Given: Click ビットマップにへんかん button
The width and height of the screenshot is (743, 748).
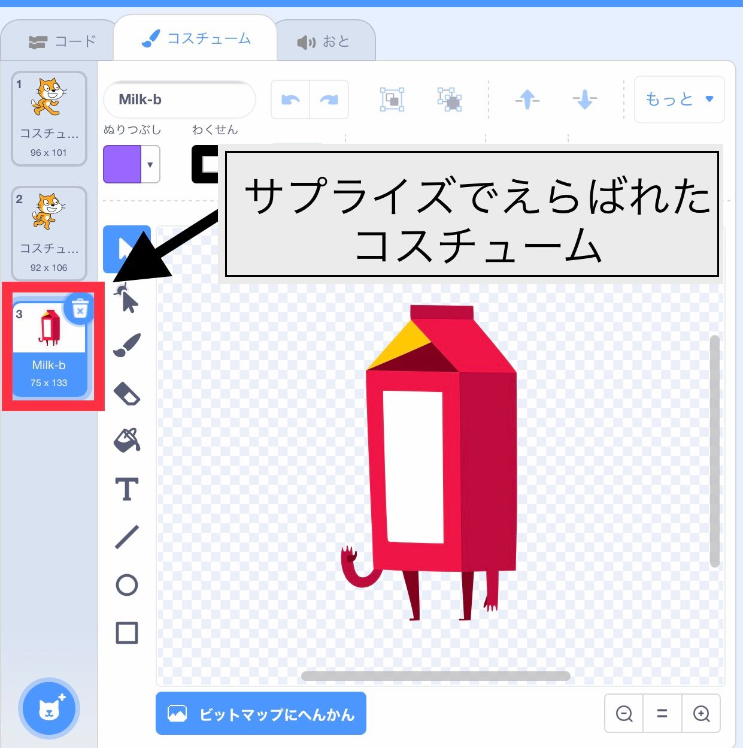Looking at the screenshot, I should click(x=261, y=713).
